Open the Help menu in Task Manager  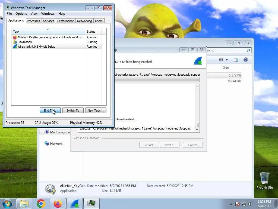click(62, 14)
